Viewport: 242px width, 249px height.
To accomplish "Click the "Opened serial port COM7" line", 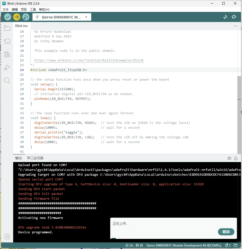I will tap(41, 179).
